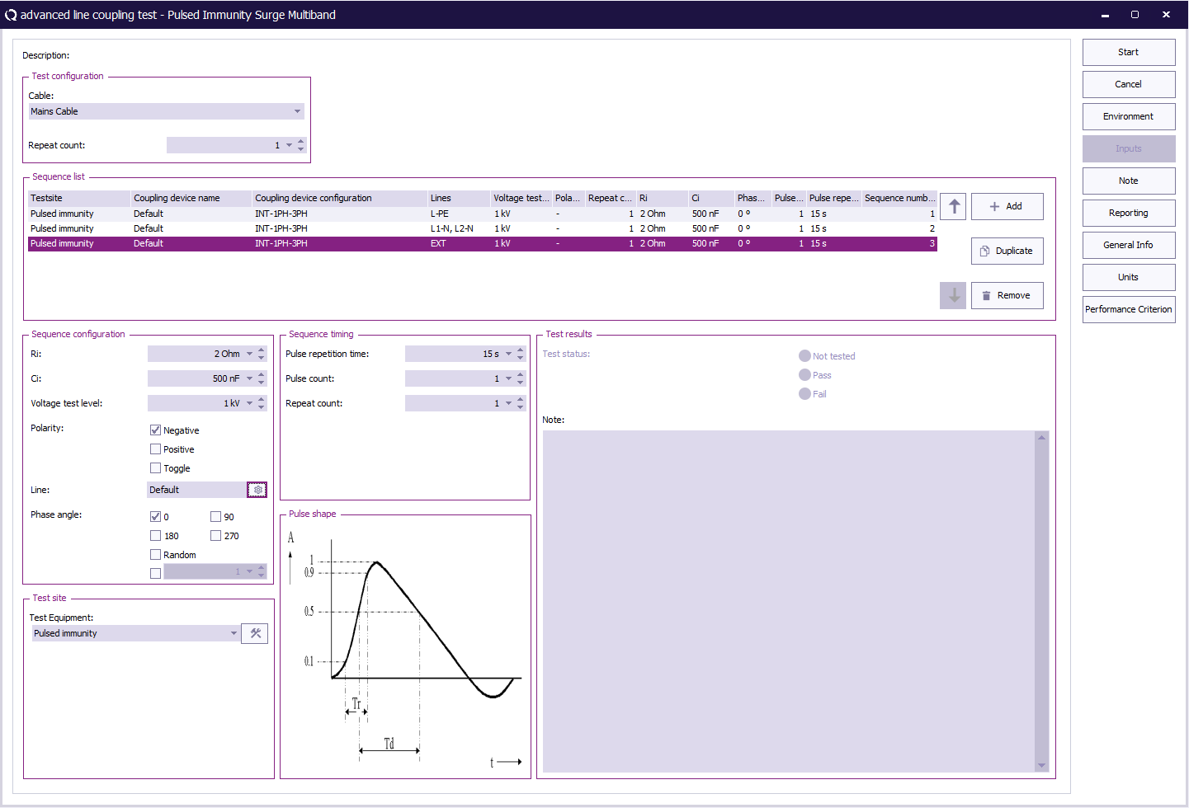The width and height of the screenshot is (1189, 808).
Task: Open the Reporting section
Action: (x=1128, y=213)
